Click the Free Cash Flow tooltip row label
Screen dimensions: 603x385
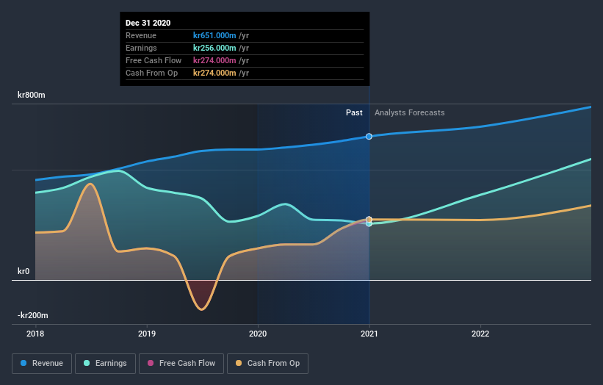tap(154, 60)
